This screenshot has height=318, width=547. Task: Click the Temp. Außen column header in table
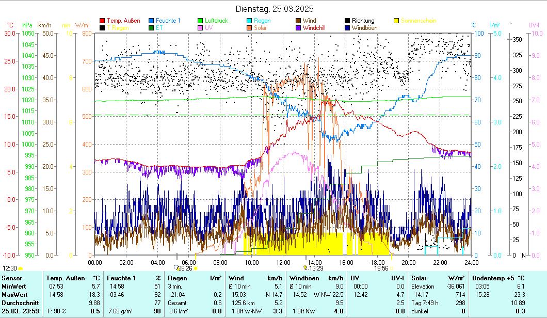[65, 278]
